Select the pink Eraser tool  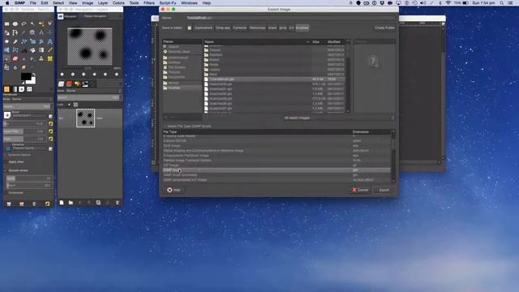pos(15,58)
